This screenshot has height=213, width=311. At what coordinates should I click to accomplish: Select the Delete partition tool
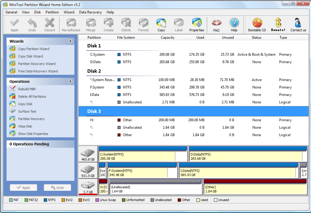pyautogui.click(x=126, y=25)
